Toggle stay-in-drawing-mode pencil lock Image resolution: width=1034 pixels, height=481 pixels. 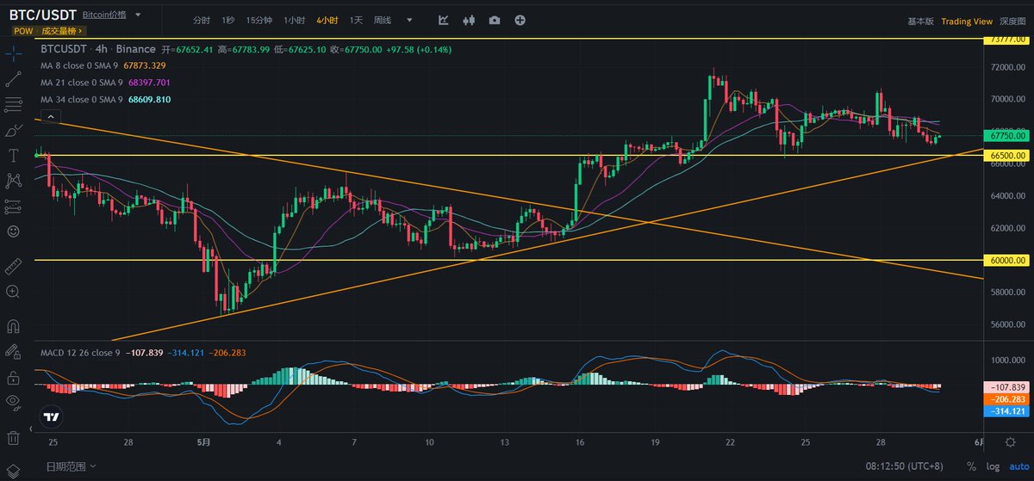(13, 352)
